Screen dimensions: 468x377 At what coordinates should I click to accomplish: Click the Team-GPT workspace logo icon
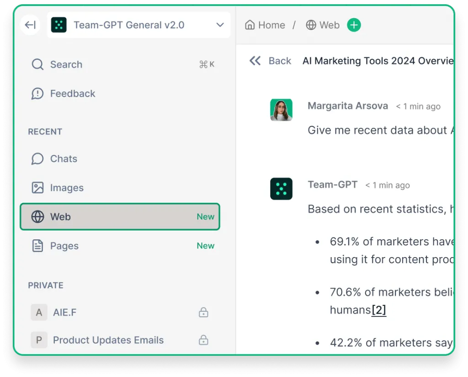59,25
